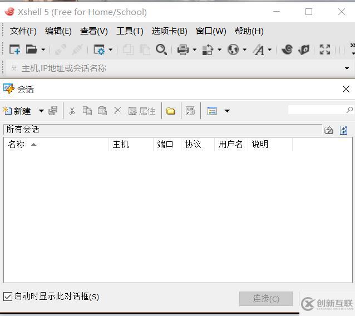This screenshot has height=316, width=355.
Task: Click the Copy icon in sessions toolbar
Action: [x=87, y=111]
